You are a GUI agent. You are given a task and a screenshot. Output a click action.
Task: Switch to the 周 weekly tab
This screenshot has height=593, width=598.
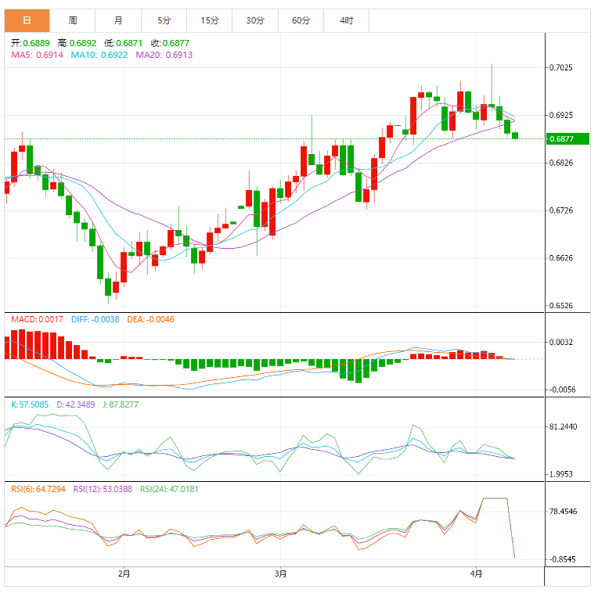73,20
